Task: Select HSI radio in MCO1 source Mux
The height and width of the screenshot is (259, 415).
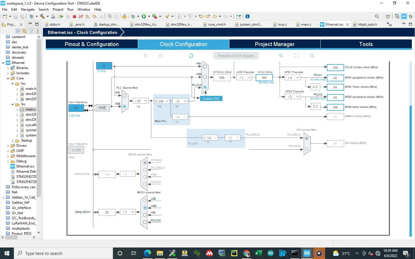Action: coord(145,215)
